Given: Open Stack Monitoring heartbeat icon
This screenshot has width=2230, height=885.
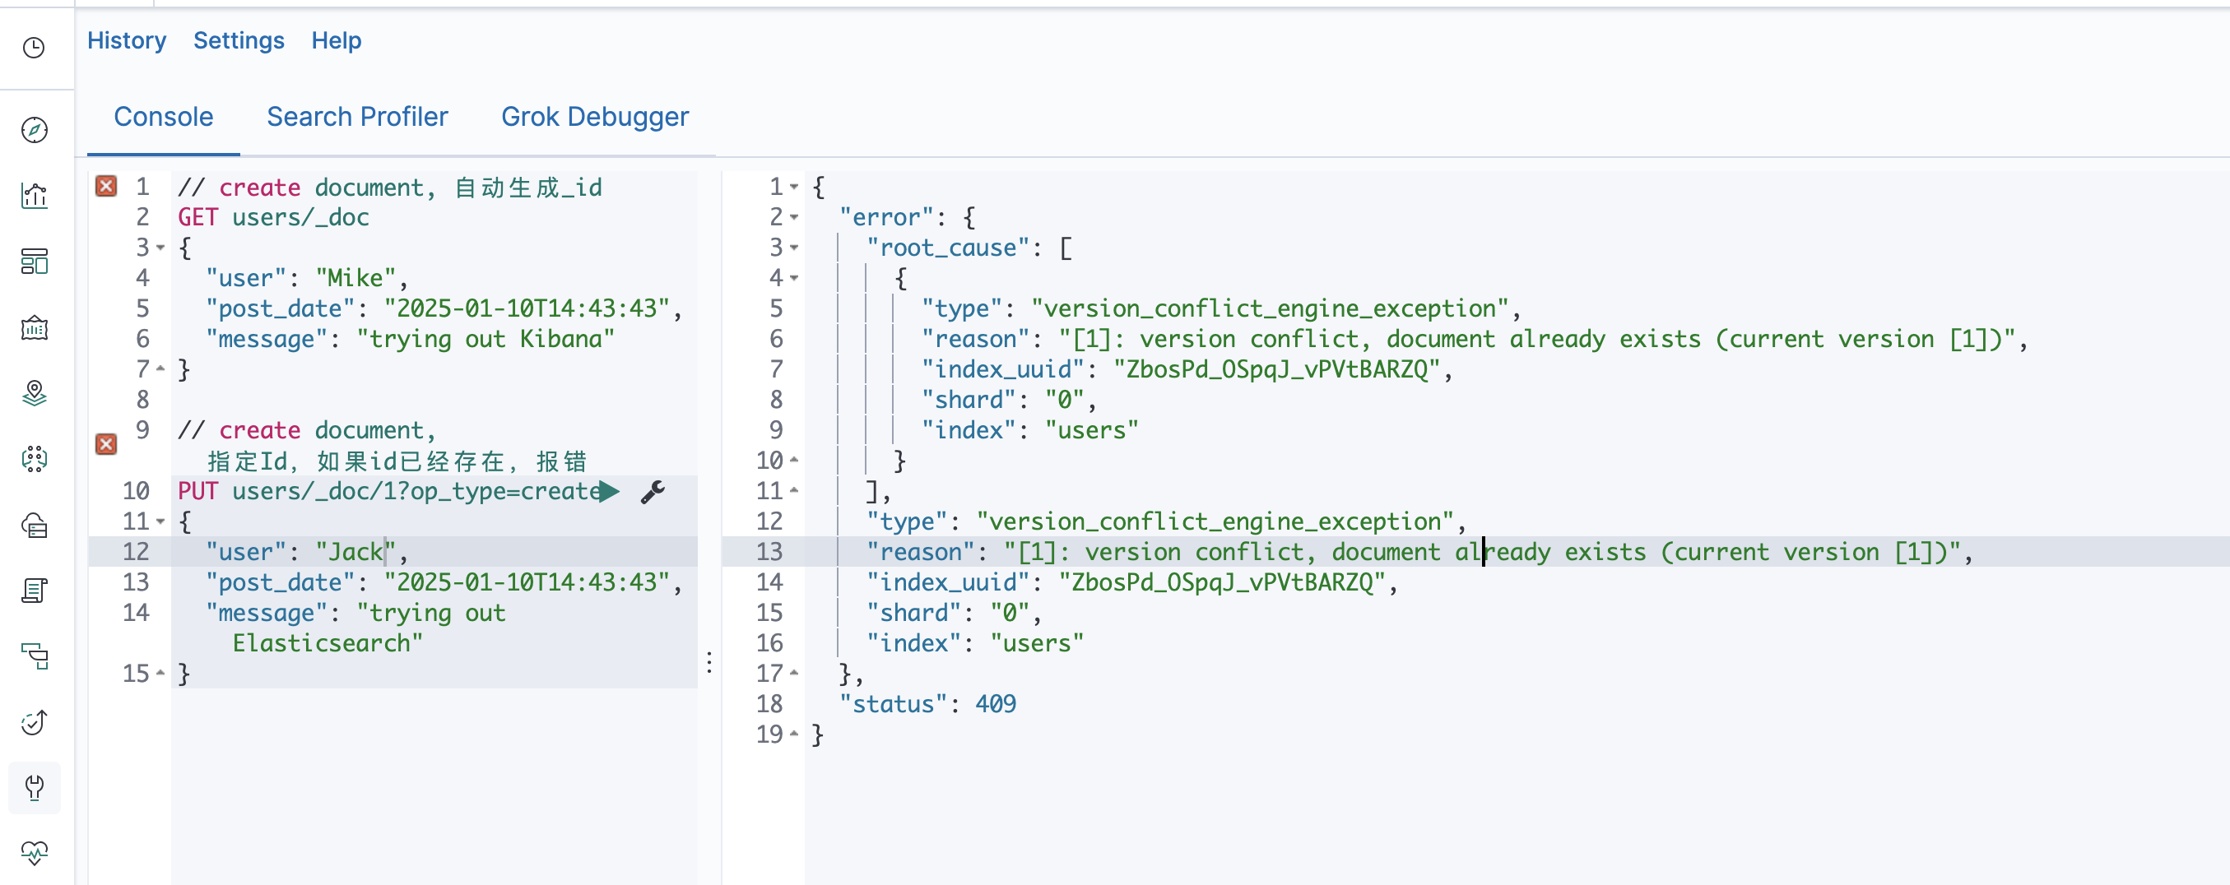Looking at the screenshot, I should click(34, 853).
